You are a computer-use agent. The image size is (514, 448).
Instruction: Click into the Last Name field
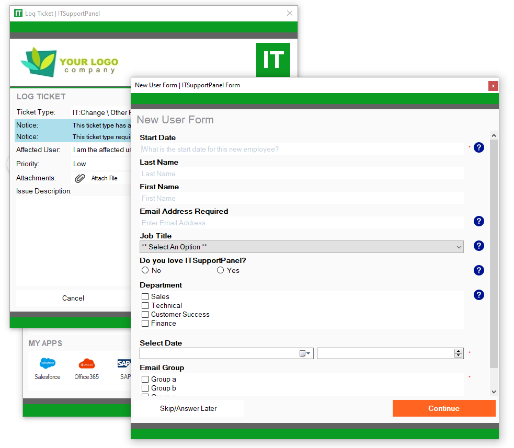(301, 174)
